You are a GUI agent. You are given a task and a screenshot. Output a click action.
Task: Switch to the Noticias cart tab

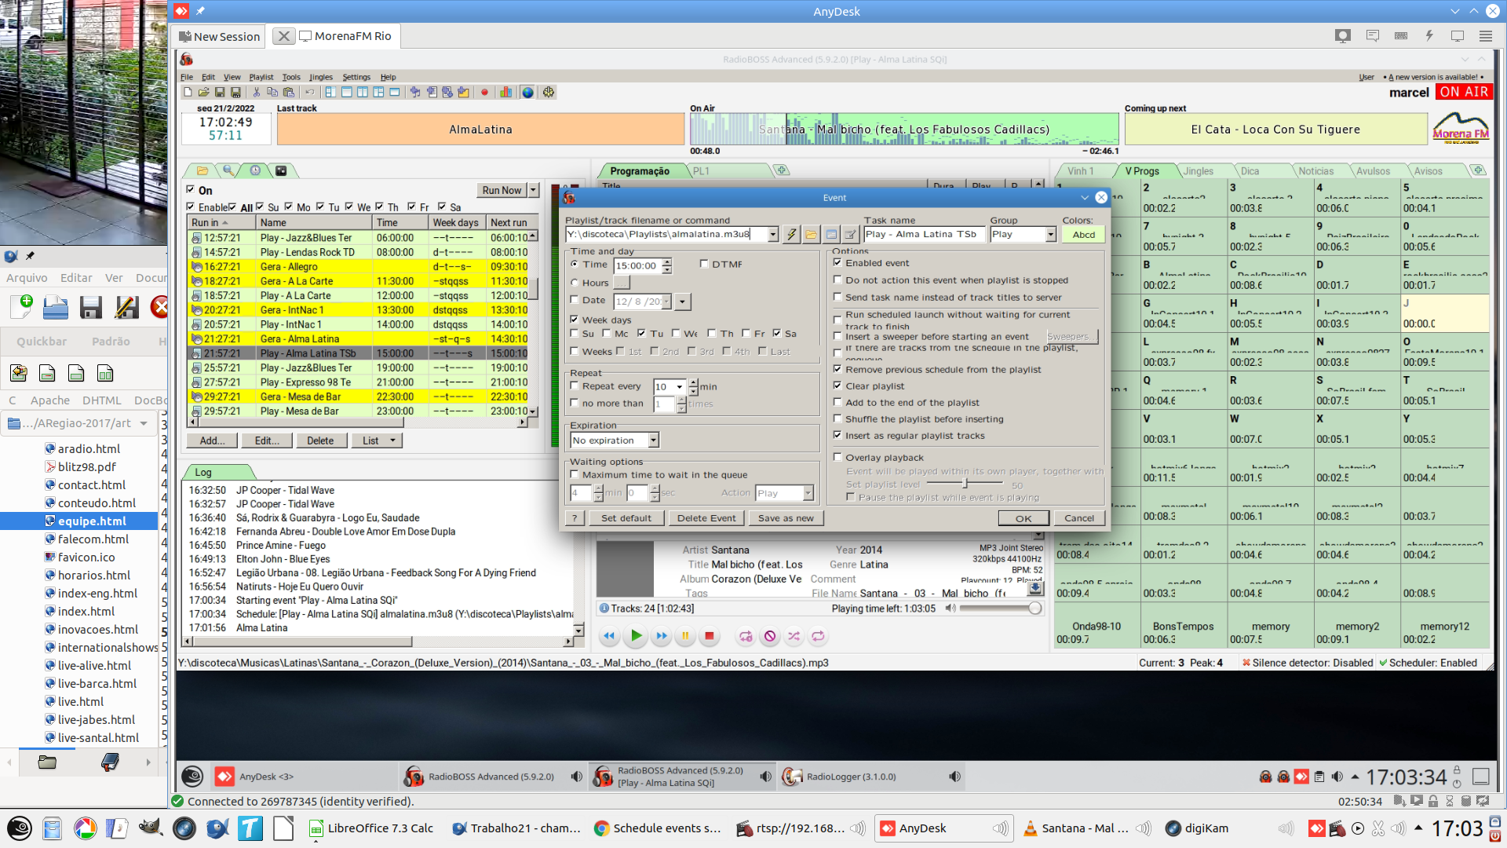[x=1315, y=170]
